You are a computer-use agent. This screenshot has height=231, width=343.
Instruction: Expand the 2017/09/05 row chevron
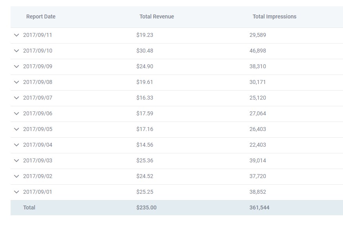16,129
